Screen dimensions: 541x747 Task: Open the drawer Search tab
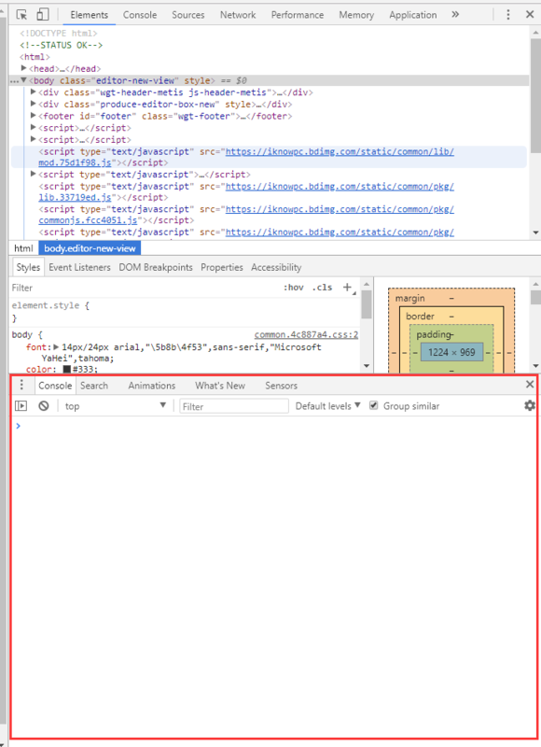pos(94,386)
